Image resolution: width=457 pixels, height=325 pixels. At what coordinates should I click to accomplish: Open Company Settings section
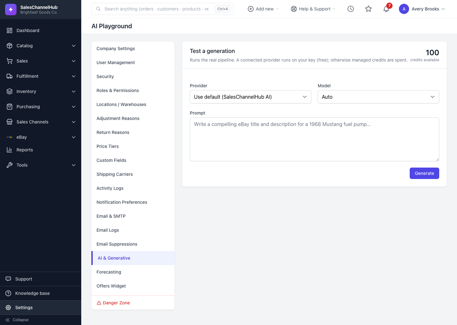(x=133, y=49)
